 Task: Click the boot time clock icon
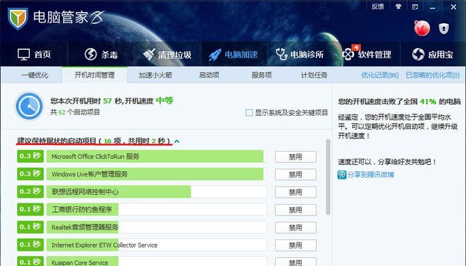[29, 106]
